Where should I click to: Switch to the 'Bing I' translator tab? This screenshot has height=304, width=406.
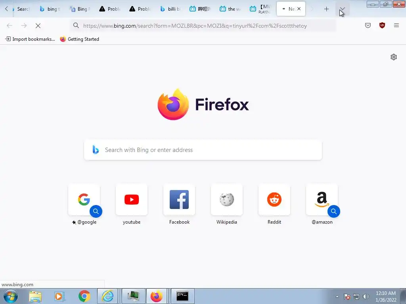80,9
